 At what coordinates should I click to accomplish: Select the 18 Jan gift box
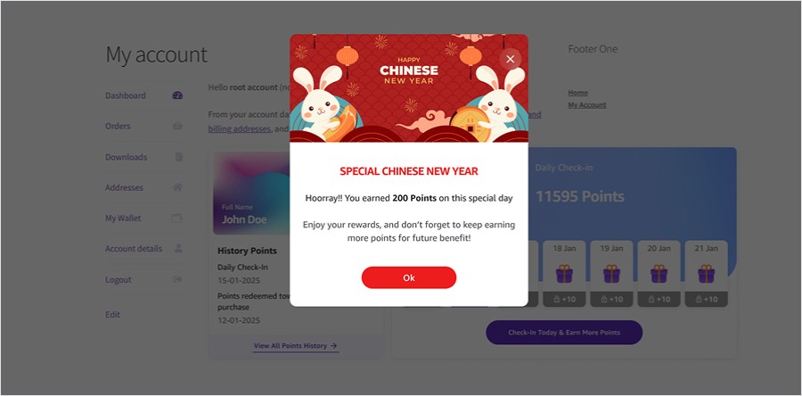coord(564,274)
